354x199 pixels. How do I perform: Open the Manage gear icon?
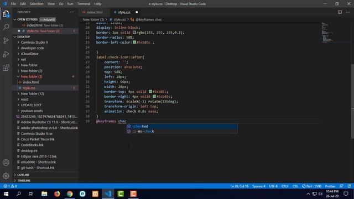(x=6, y=176)
